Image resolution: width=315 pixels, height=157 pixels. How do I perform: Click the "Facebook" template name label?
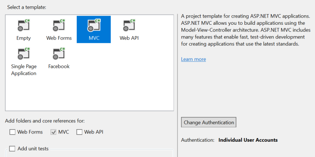(59, 66)
